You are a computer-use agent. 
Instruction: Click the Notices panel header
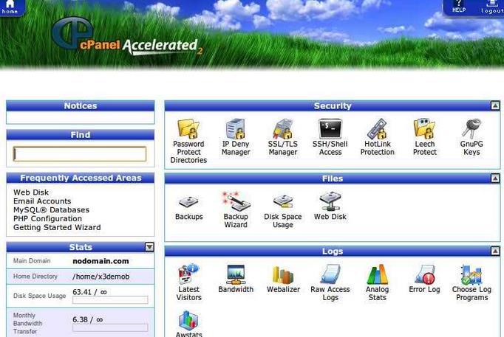(x=81, y=105)
